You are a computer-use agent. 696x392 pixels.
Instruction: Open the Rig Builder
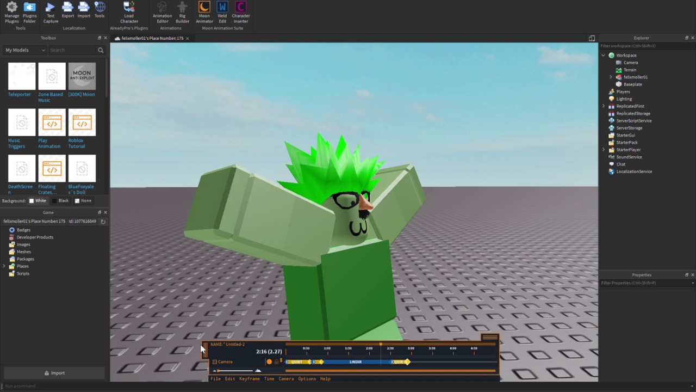coord(182,12)
